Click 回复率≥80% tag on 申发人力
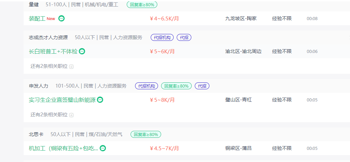This screenshot has width=350, height=162. [x=176, y=86]
